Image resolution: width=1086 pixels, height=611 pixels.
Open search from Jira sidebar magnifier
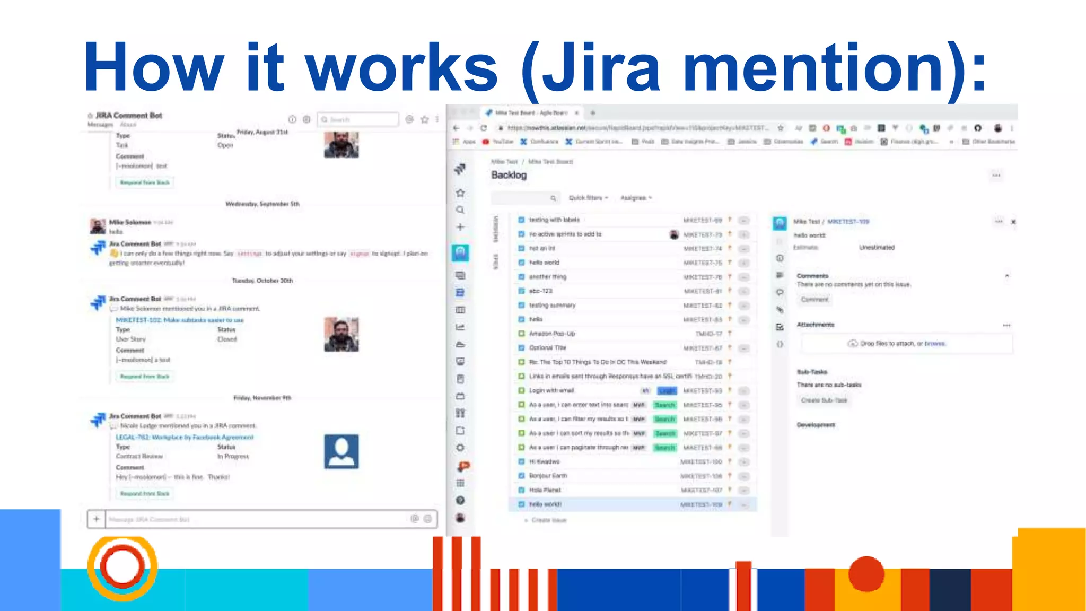coord(460,210)
